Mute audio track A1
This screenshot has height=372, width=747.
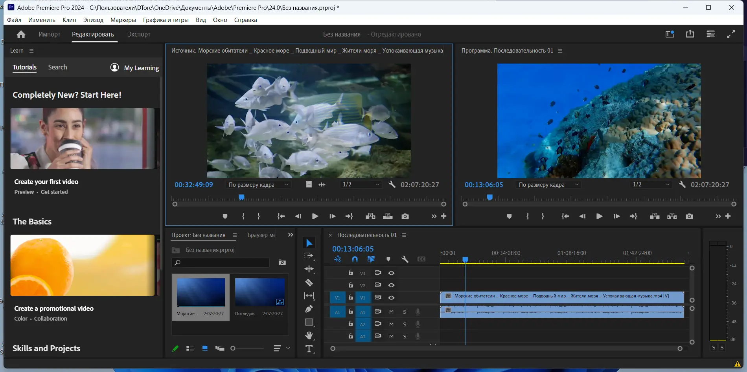pos(391,312)
